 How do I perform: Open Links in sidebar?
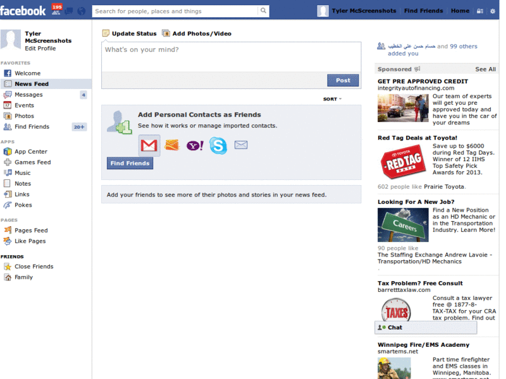click(46, 195)
